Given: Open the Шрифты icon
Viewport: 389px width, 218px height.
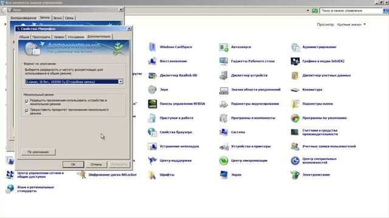Looking at the screenshot, I should tap(152, 175).
